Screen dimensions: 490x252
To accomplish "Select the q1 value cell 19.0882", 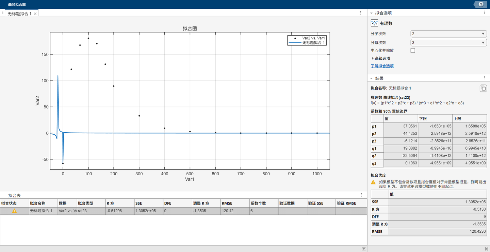I will tap(401, 148).
